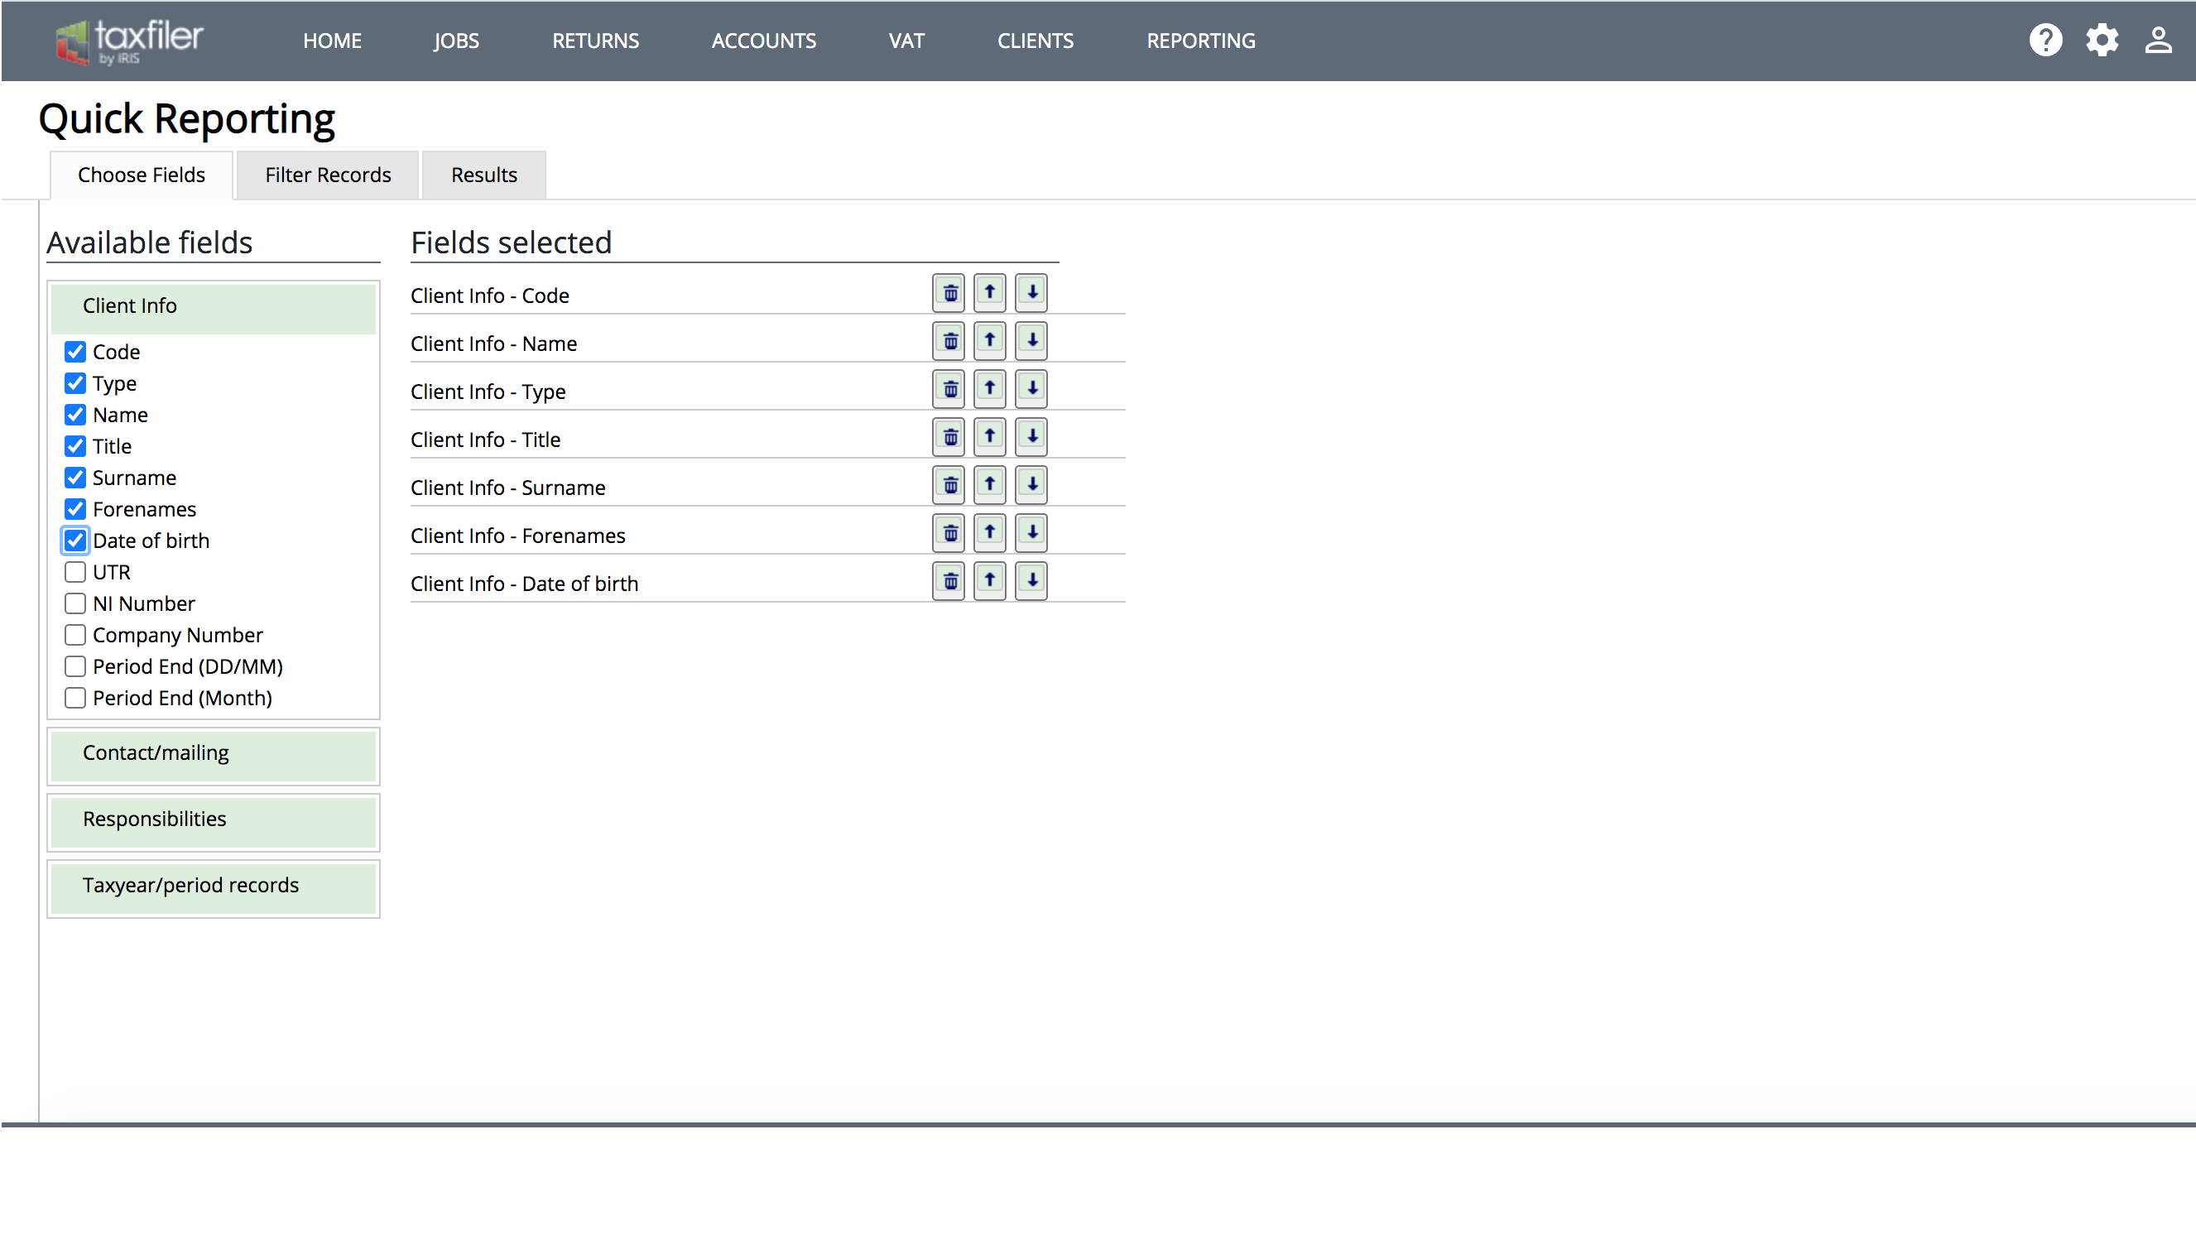Switch to the Filter Records tab

click(x=327, y=175)
